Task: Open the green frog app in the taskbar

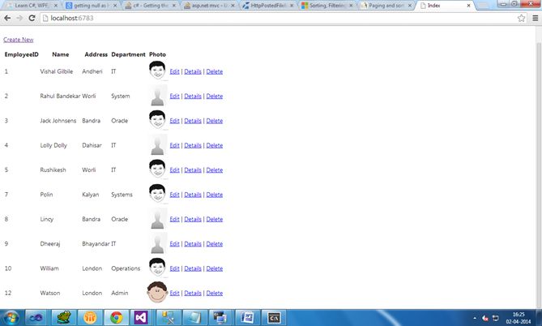Action: [64, 317]
